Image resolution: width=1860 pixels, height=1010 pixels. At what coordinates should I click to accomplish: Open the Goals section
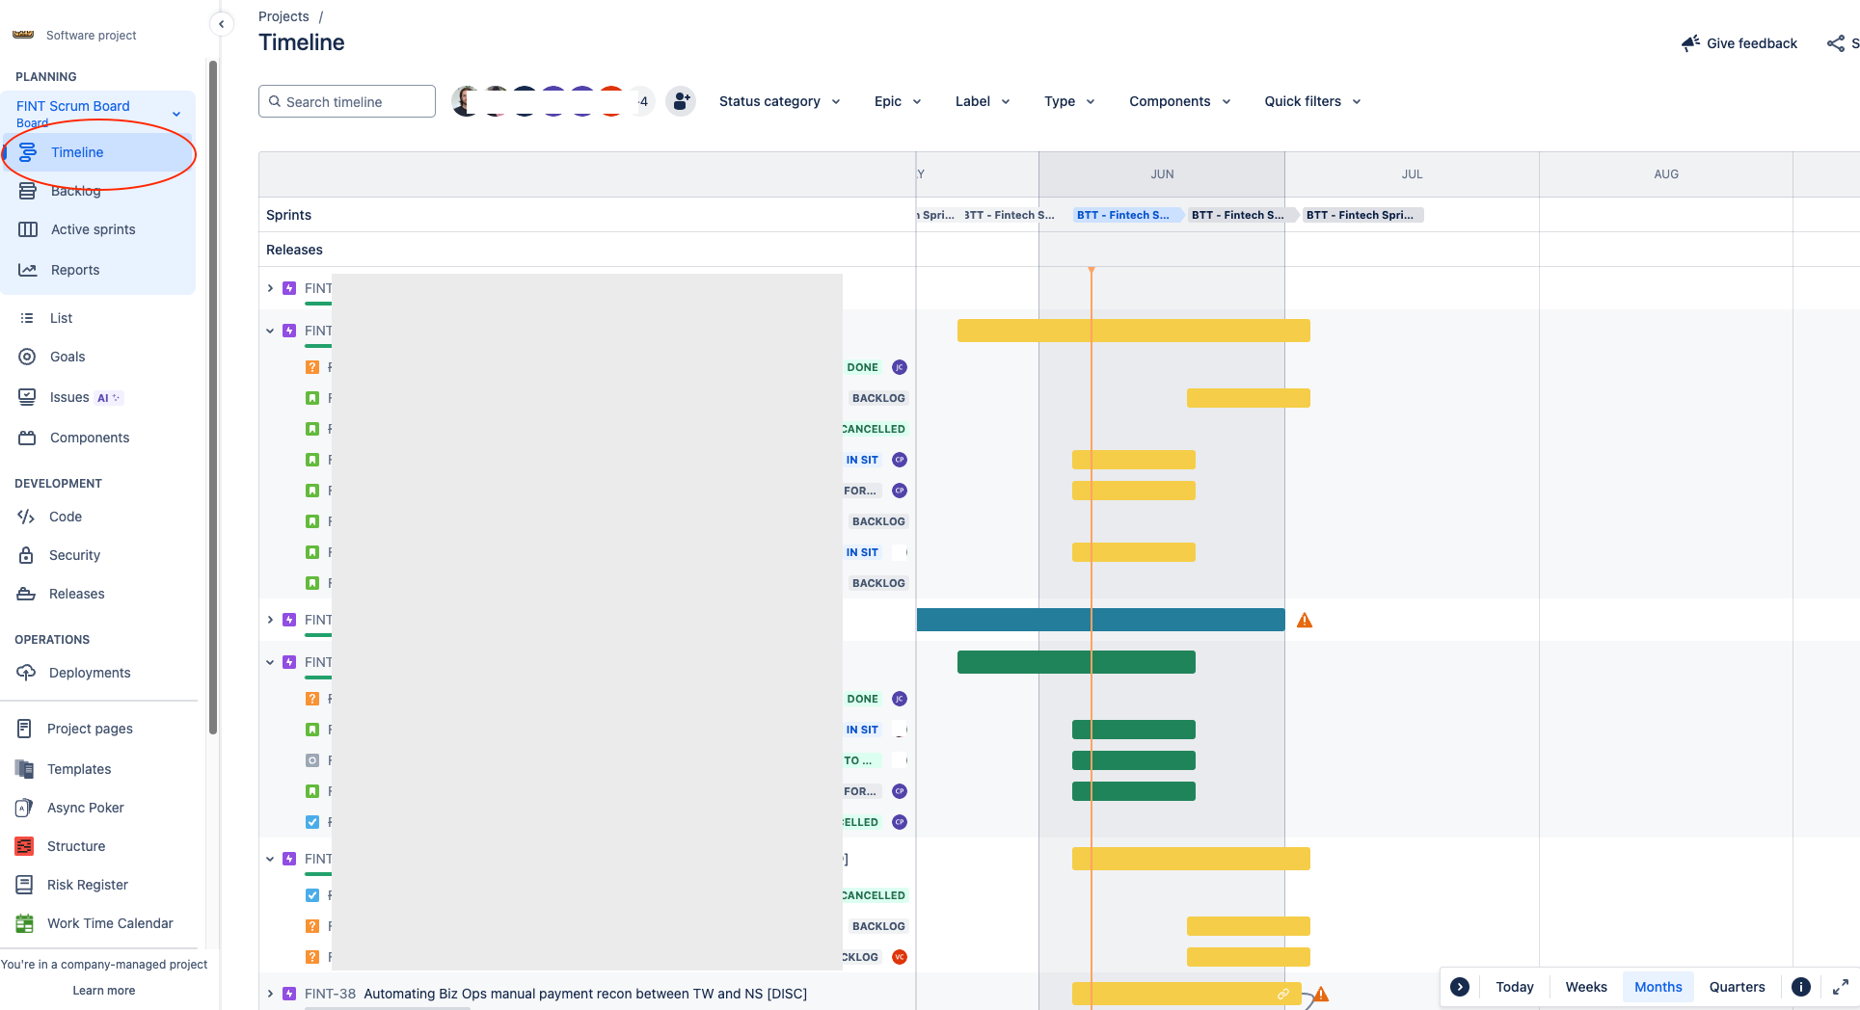click(x=67, y=357)
